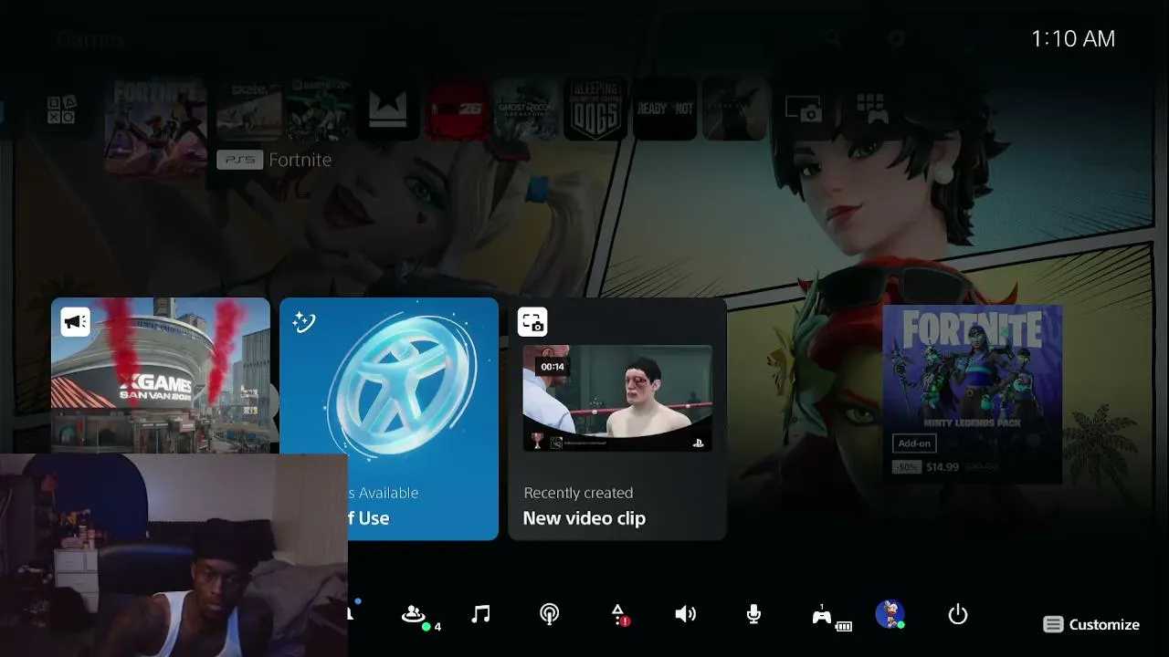Select the red "25" game tile
The width and height of the screenshot is (1169, 657).
pos(457,109)
